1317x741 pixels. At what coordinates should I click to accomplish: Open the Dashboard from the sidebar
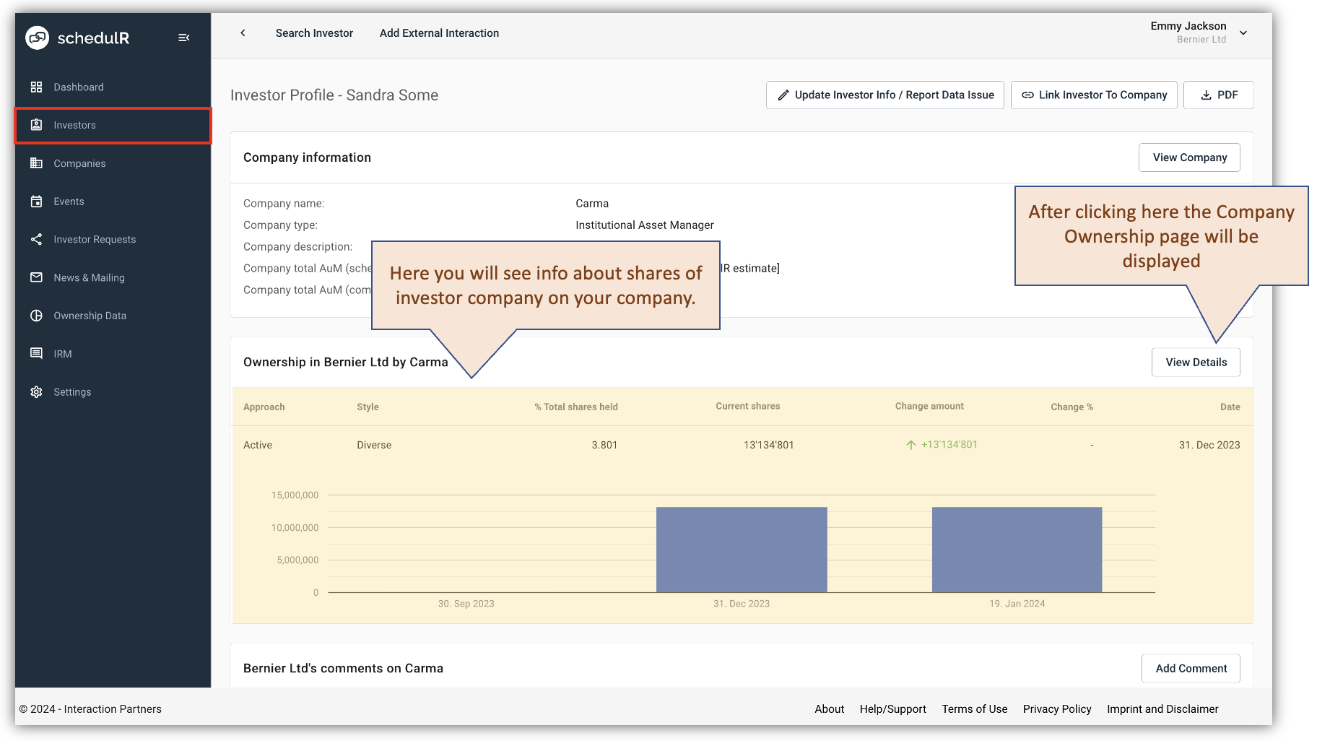[x=36, y=87]
